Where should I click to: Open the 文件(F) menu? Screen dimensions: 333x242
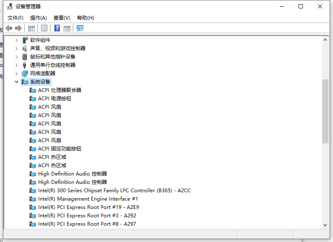15,18
